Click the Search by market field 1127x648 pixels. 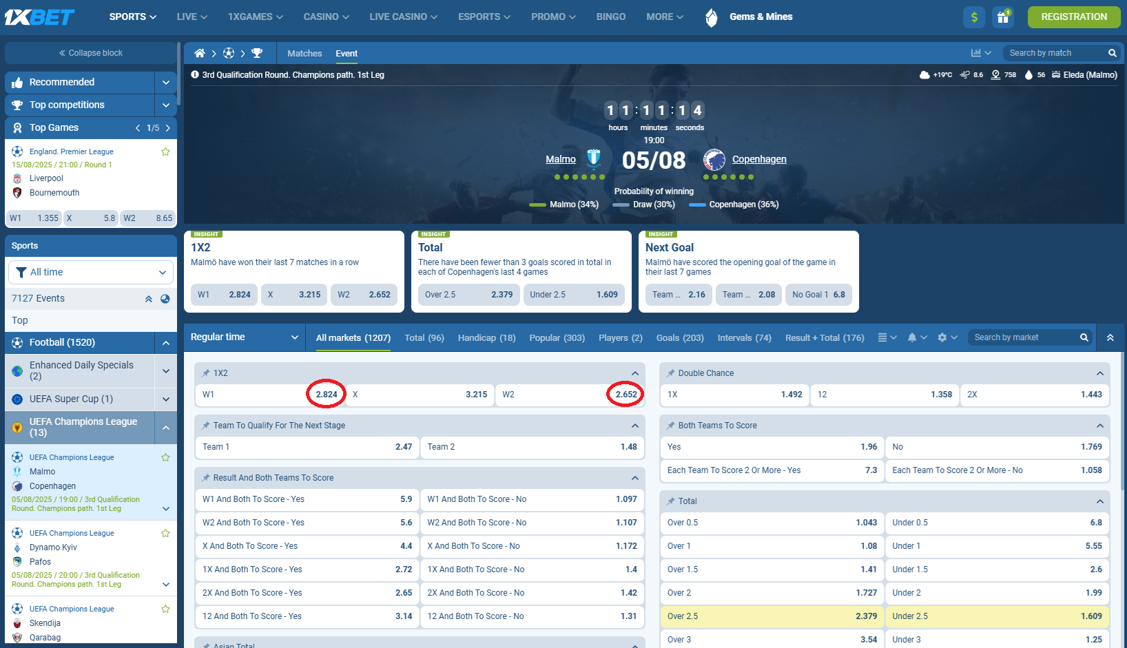[x=1023, y=337]
